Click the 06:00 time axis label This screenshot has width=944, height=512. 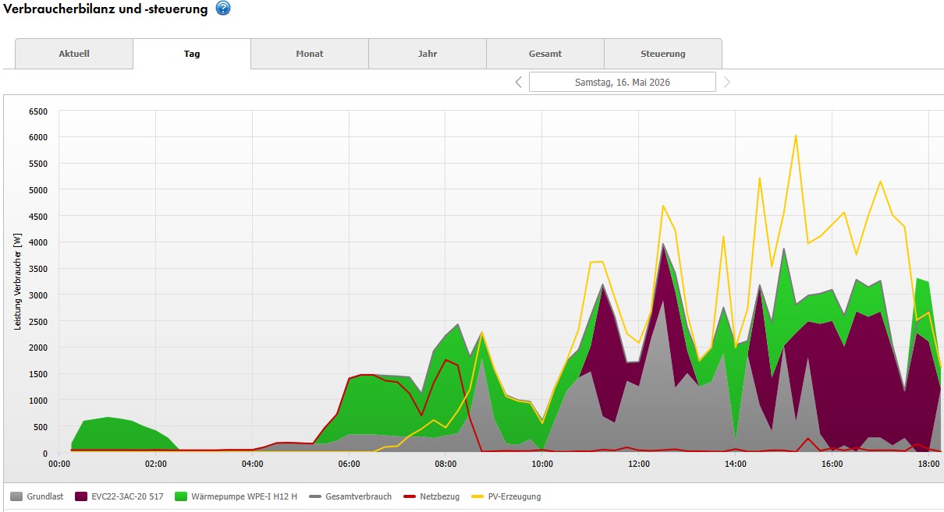tap(349, 464)
